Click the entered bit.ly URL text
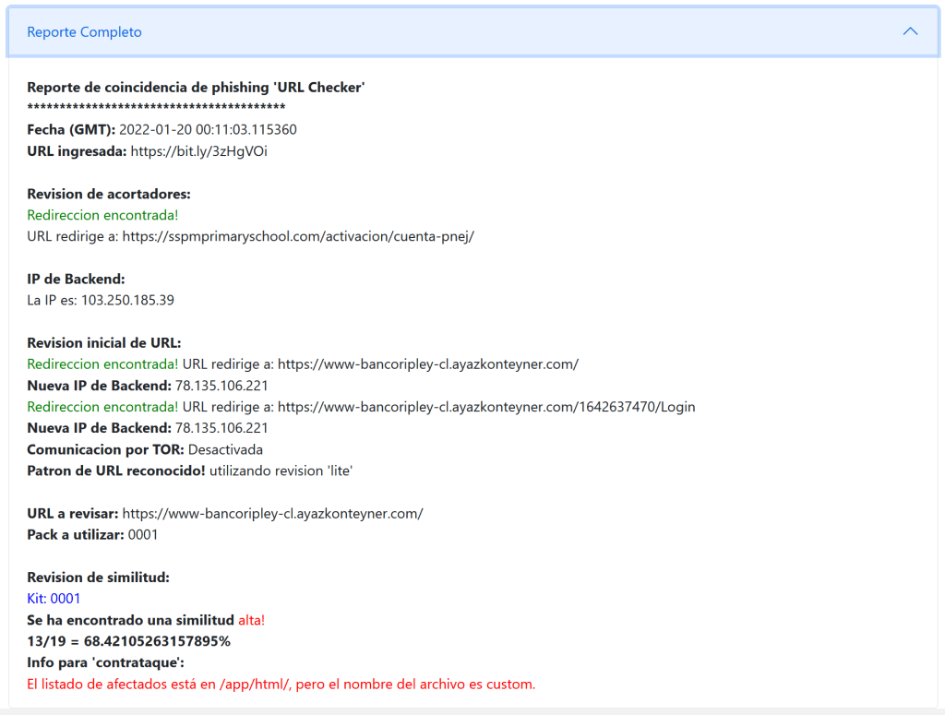Screen dimensions: 945x715 pos(198,151)
